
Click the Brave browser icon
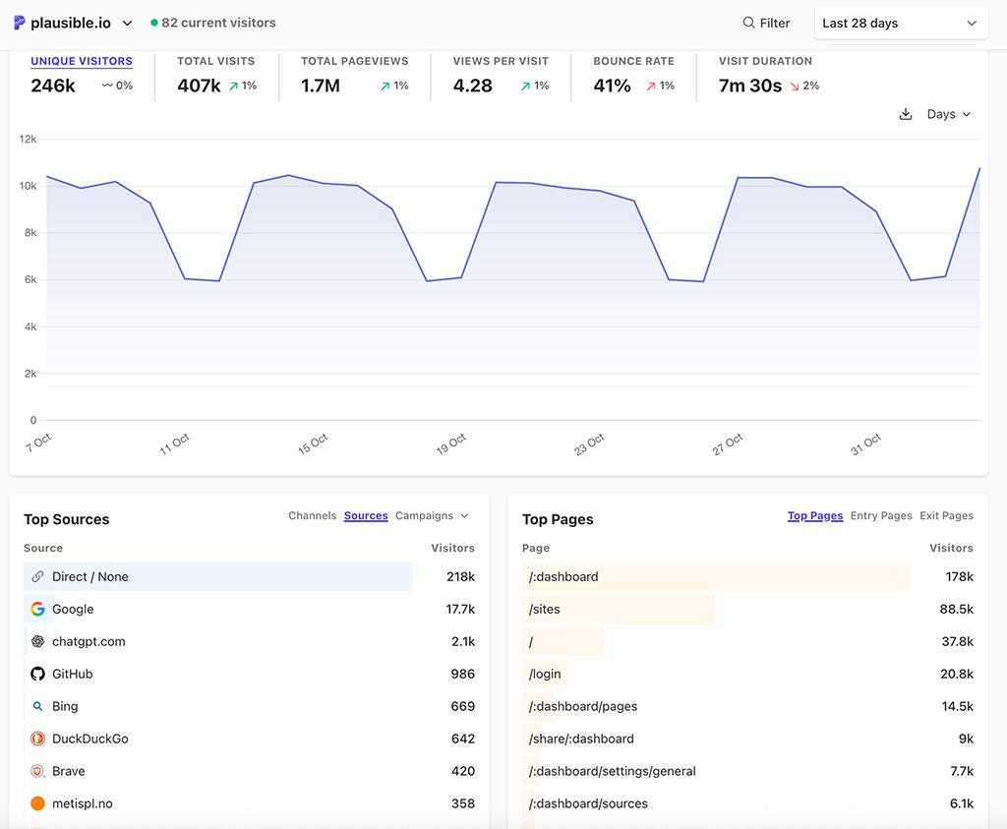[x=37, y=771]
